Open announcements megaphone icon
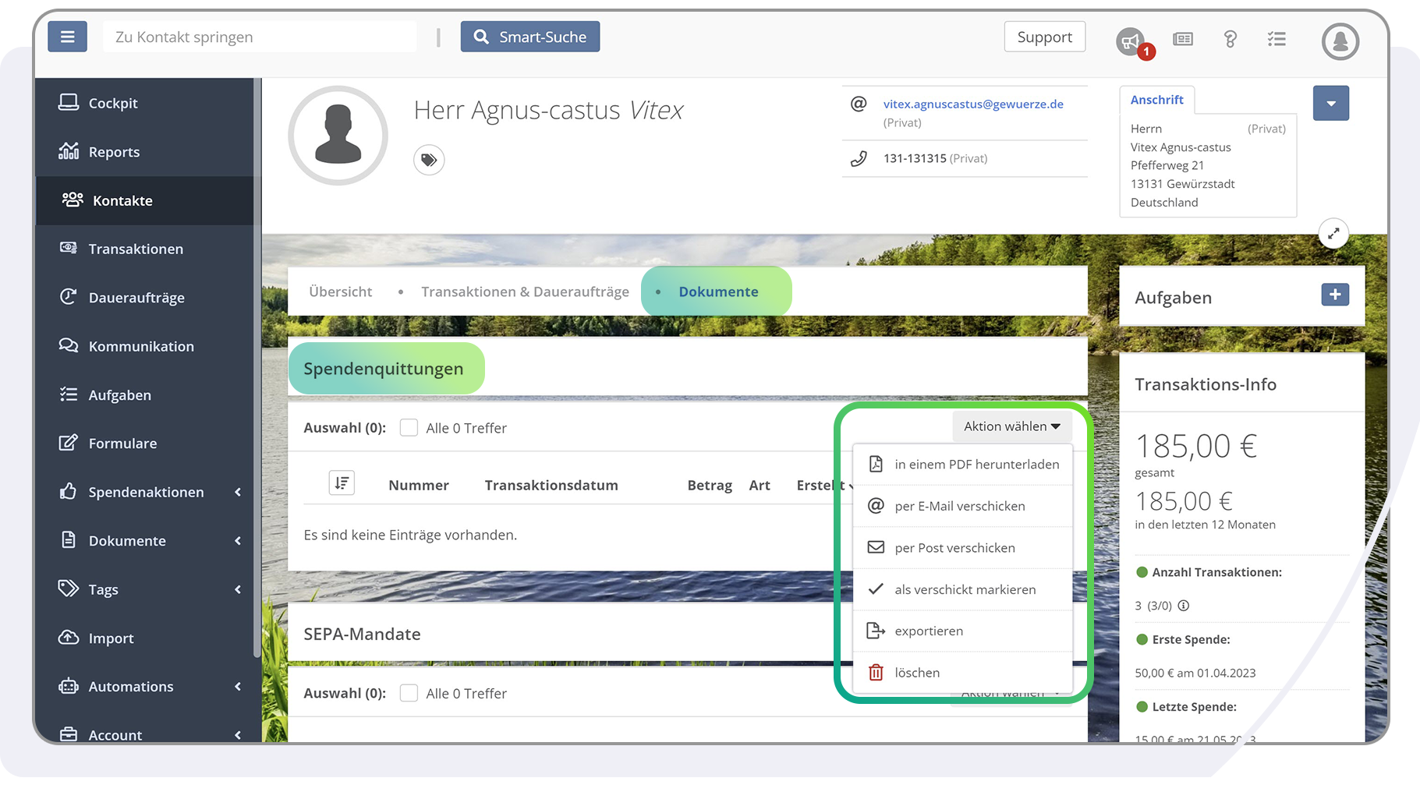The width and height of the screenshot is (1420, 799). pyautogui.click(x=1131, y=40)
